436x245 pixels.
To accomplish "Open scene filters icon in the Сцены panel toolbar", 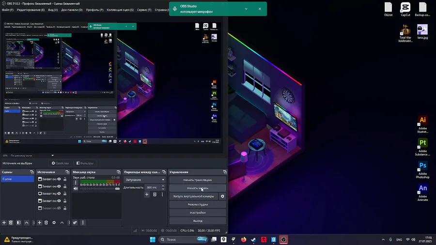I will [18, 223].
